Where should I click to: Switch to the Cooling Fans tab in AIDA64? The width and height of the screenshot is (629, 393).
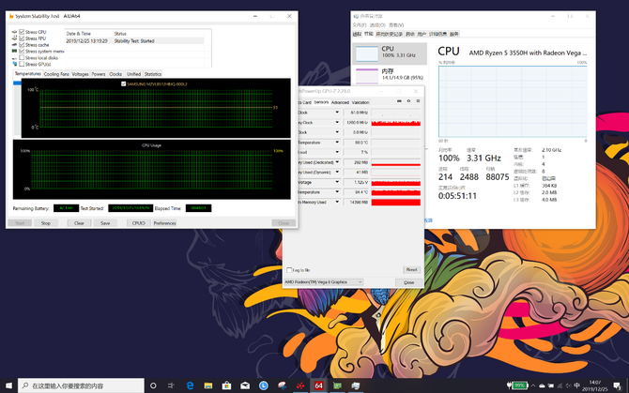click(x=56, y=74)
